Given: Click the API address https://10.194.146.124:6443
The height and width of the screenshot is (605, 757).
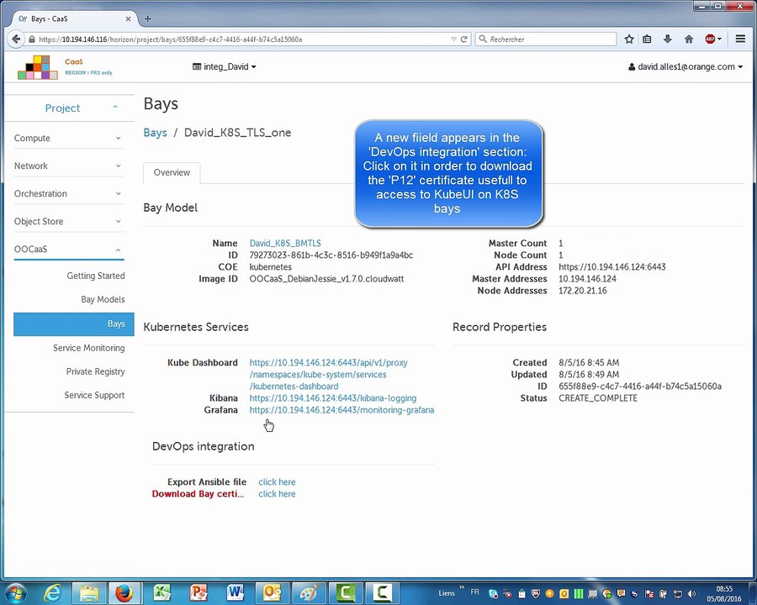Looking at the screenshot, I should 612,267.
